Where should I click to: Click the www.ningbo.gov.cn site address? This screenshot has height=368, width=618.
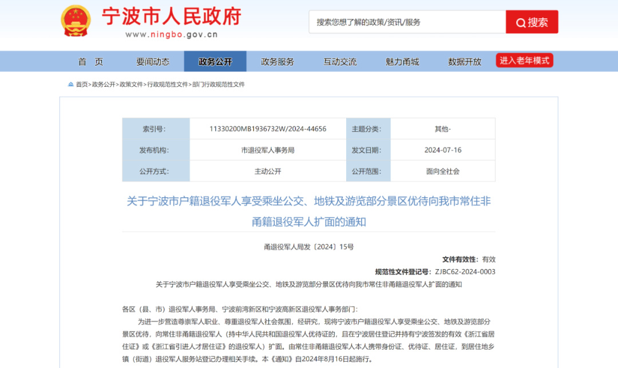click(171, 35)
